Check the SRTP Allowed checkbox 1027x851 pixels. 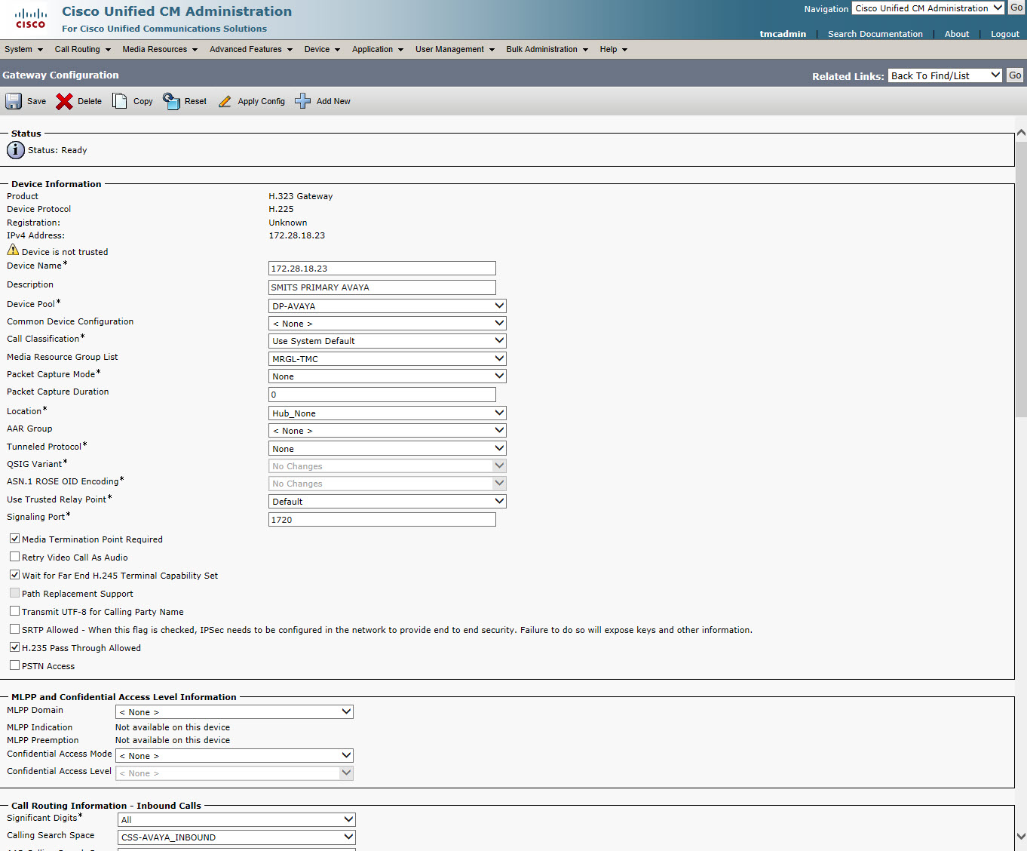(14, 629)
